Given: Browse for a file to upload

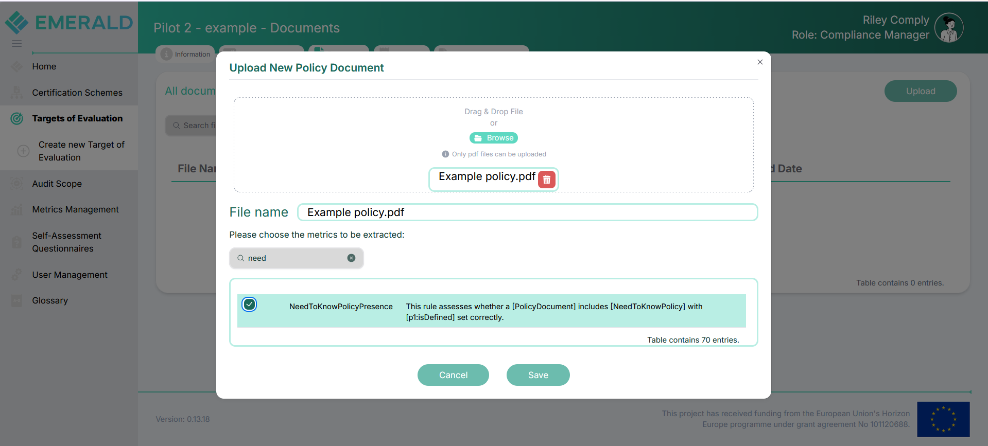Looking at the screenshot, I should [494, 138].
